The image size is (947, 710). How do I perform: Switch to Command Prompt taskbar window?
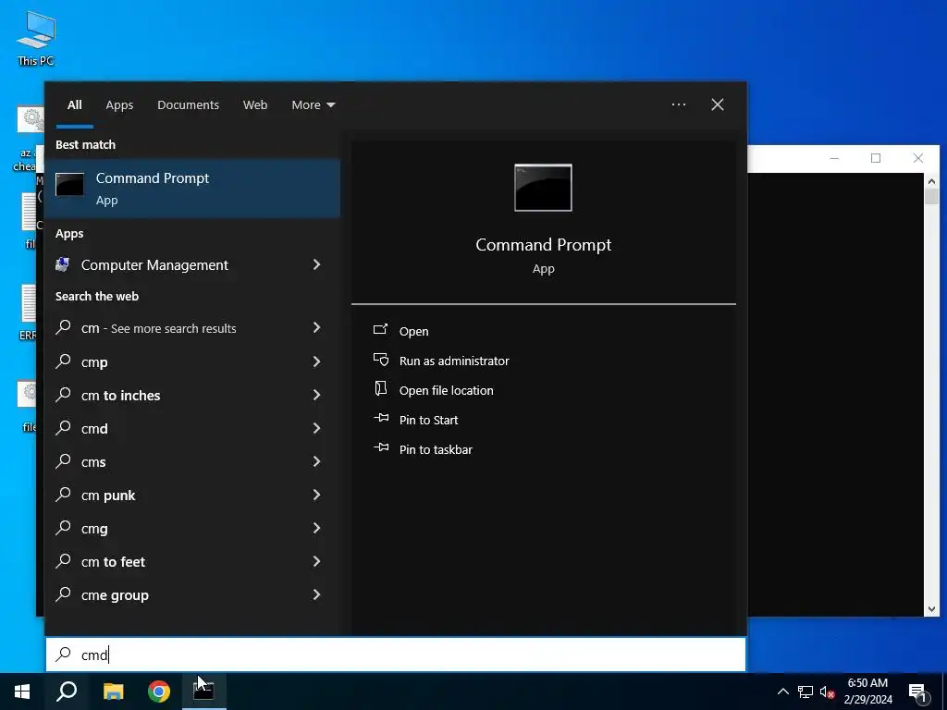click(204, 692)
